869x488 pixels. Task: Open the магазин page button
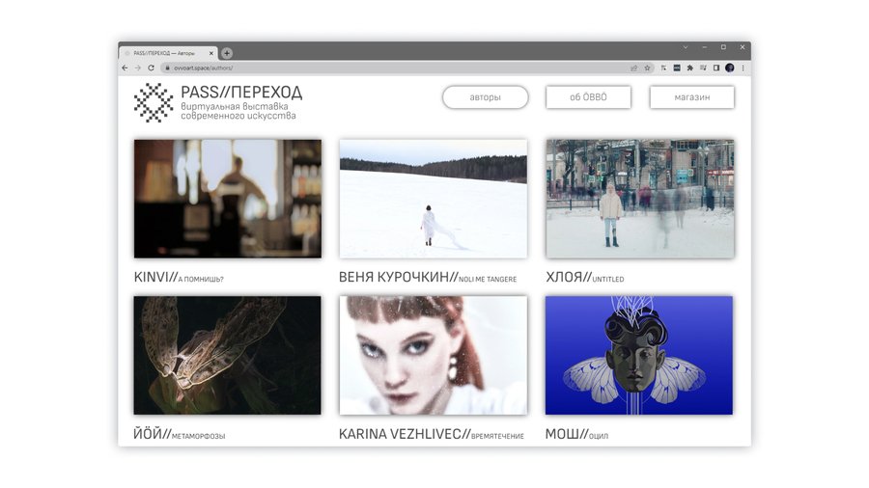click(x=691, y=97)
